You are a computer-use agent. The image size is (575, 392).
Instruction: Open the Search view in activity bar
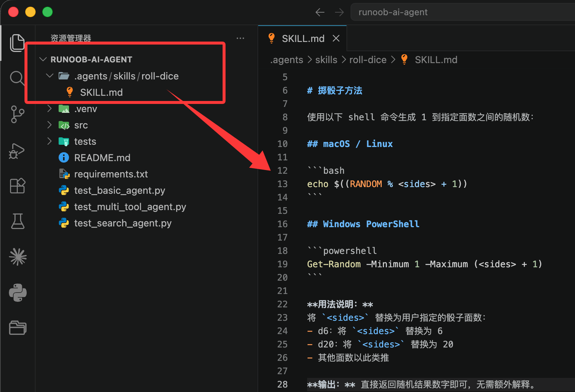pyautogui.click(x=17, y=78)
